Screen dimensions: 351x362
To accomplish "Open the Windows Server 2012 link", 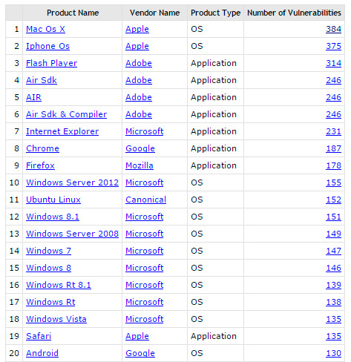I will [x=72, y=182].
